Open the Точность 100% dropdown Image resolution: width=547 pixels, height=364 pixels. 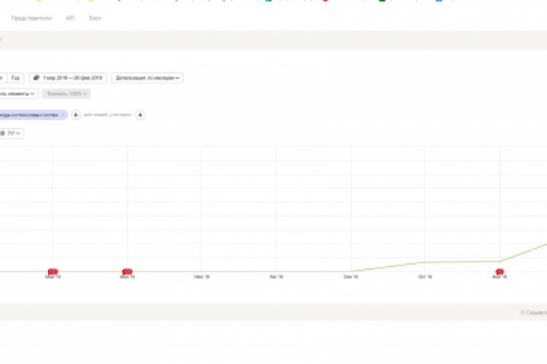(66, 94)
